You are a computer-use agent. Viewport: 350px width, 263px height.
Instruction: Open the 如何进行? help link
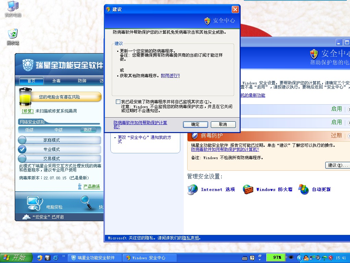click(170, 76)
